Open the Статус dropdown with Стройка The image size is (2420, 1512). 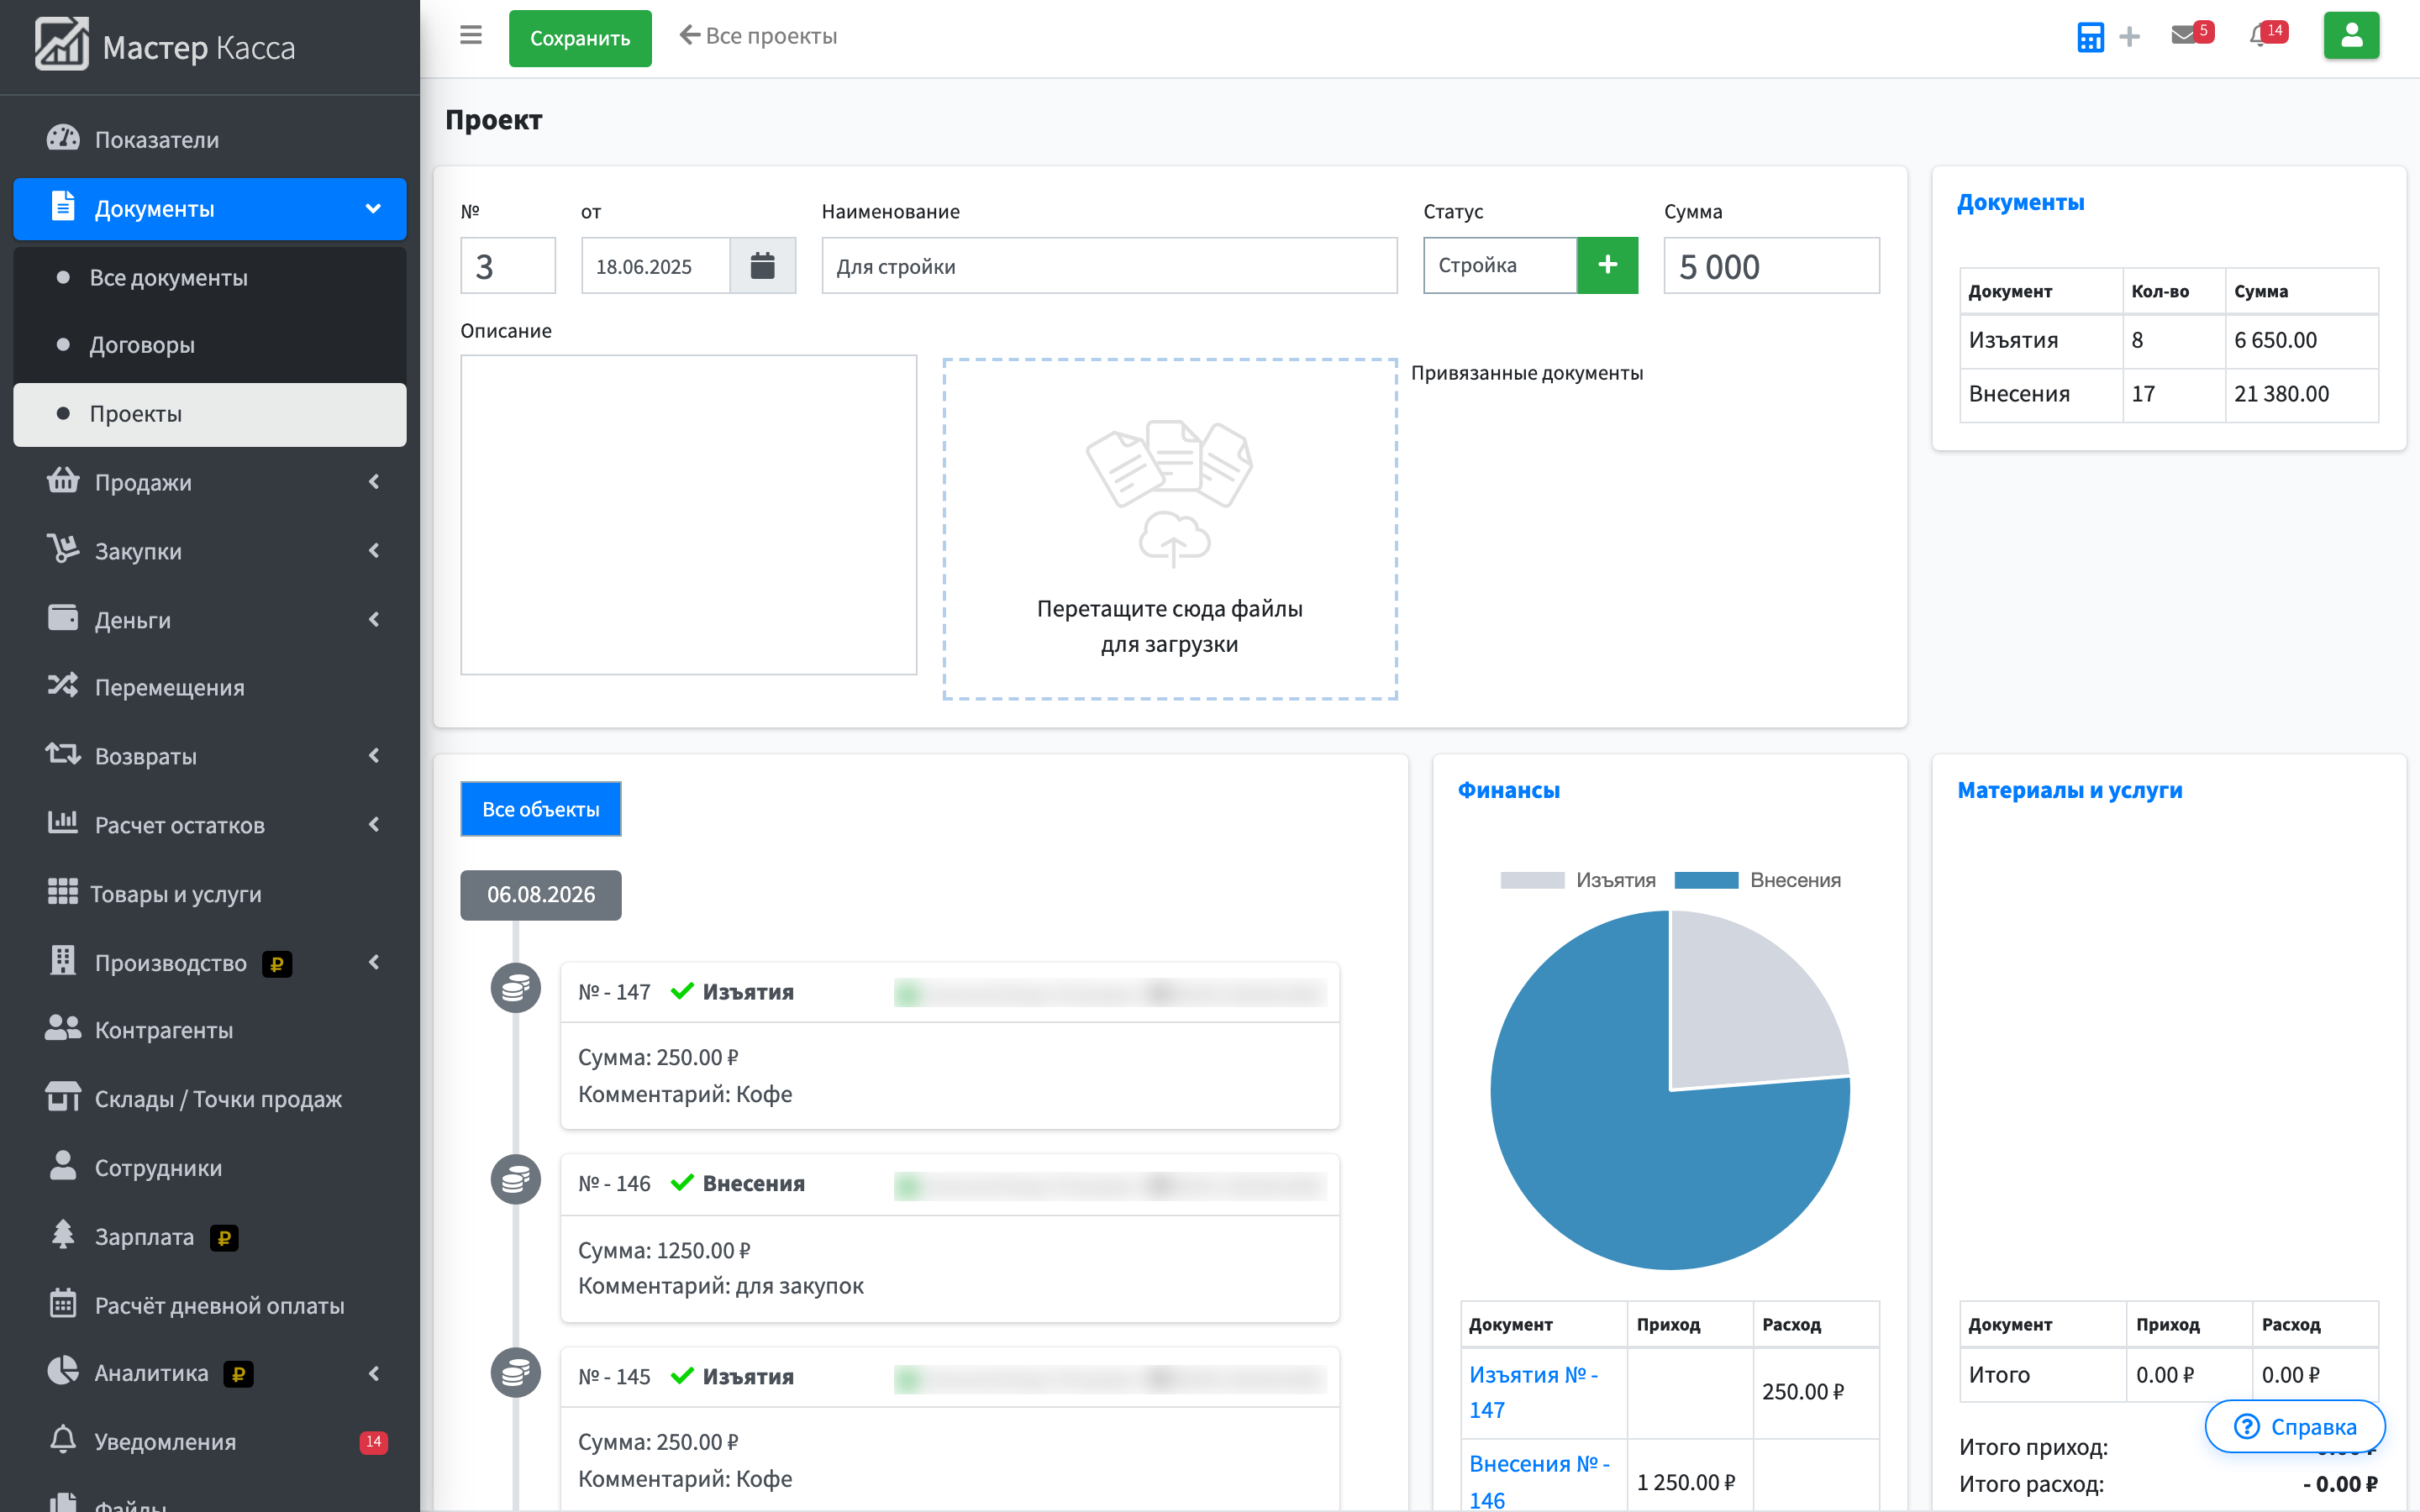click(x=1500, y=265)
